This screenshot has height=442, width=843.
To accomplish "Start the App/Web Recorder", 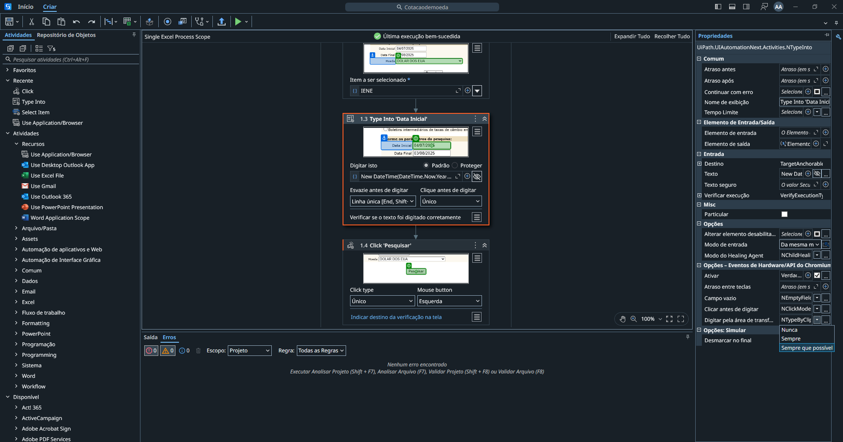I will tap(168, 22).
